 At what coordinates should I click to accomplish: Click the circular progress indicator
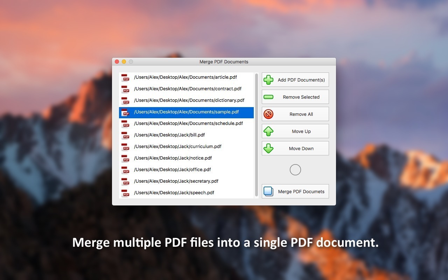tap(295, 169)
